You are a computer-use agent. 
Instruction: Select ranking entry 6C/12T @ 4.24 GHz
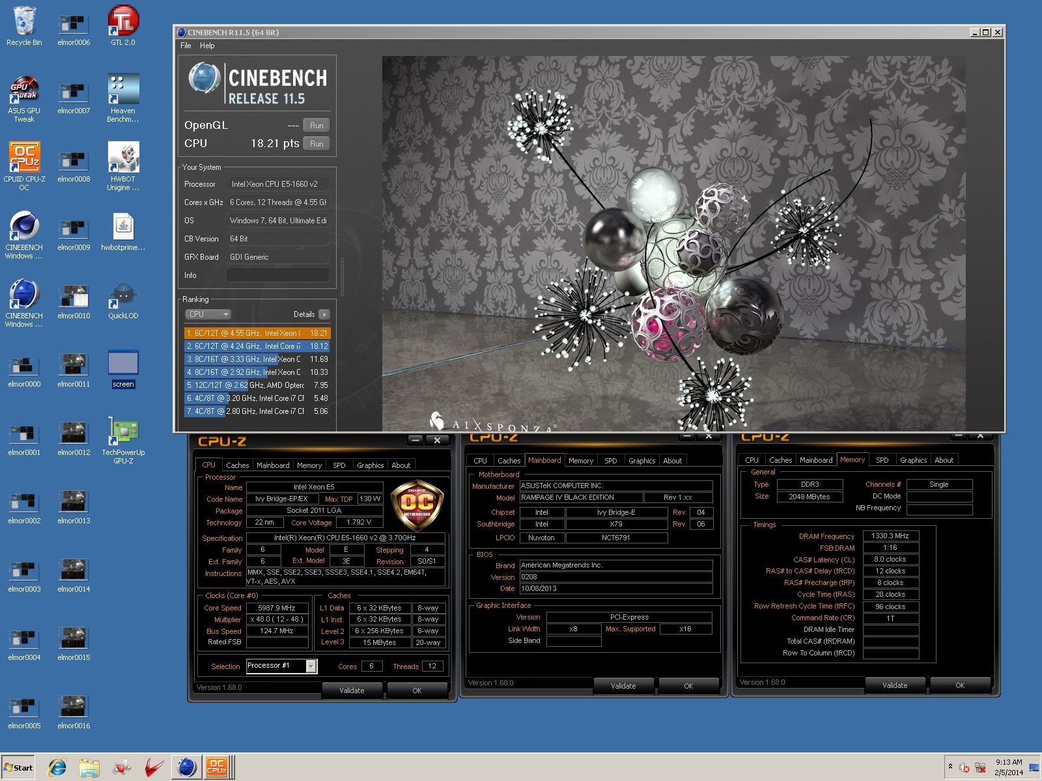point(258,346)
